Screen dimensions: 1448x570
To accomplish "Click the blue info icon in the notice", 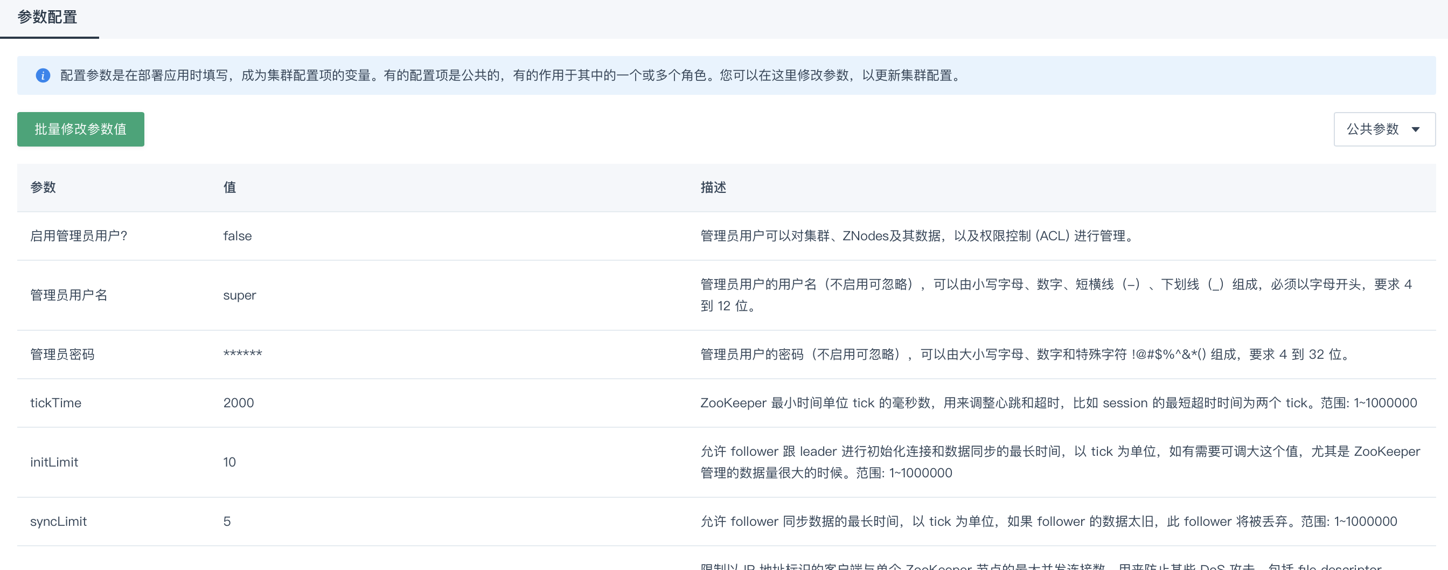I will [x=43, y=75].
